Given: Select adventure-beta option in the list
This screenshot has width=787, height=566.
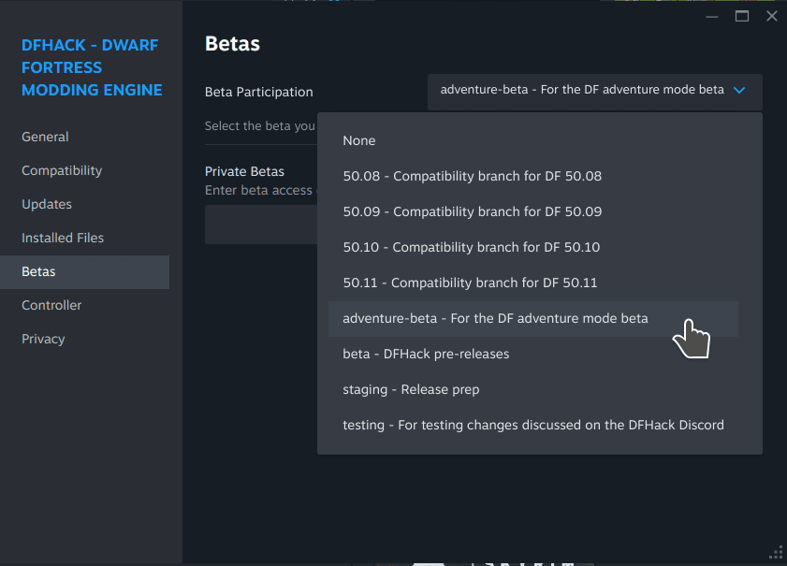Looking at the screenshot, I should [x=533, y=319].
